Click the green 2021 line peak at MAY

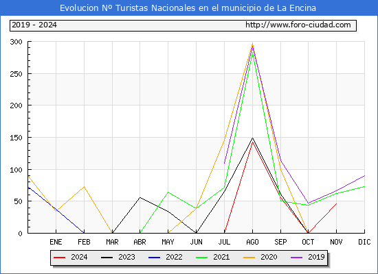(x=168, y=192)
